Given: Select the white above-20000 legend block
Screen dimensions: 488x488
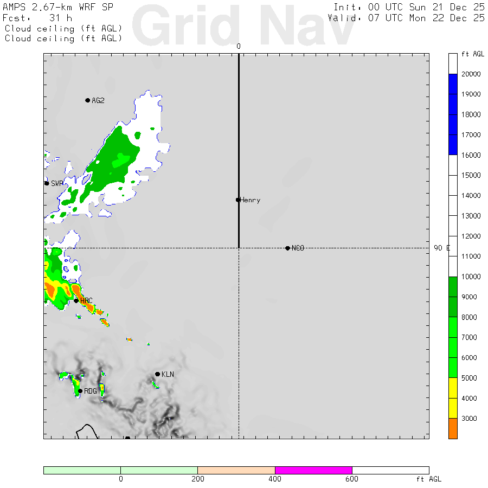Looking at the screenshot, I should (x=453, y=64).
